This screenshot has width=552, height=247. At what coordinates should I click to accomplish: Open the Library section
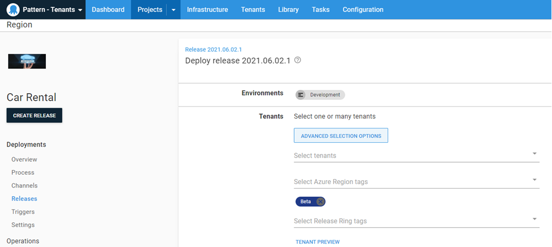[288, 10]
